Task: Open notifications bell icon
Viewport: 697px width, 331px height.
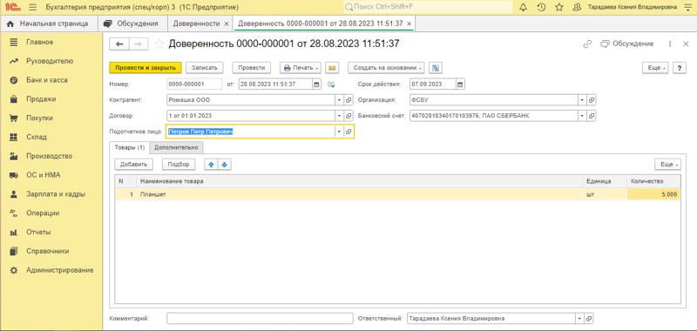Action: pyautogui.click(x=524, y=7)
